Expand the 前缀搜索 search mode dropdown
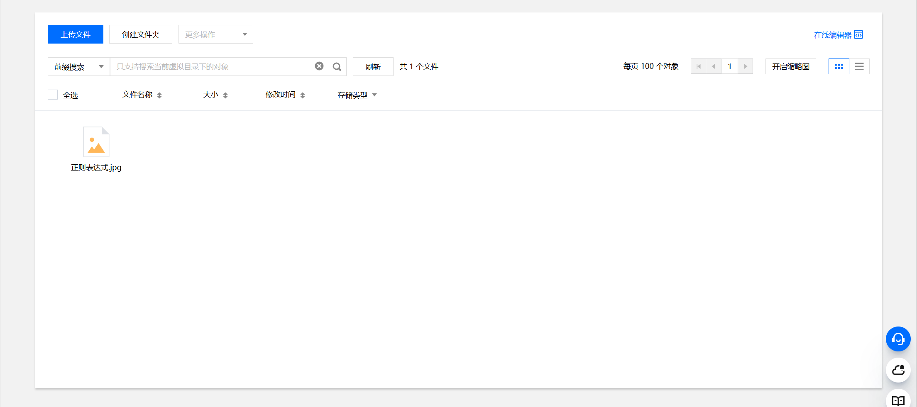The width and height of the screenshot is (917, 407). click(78, 66)
